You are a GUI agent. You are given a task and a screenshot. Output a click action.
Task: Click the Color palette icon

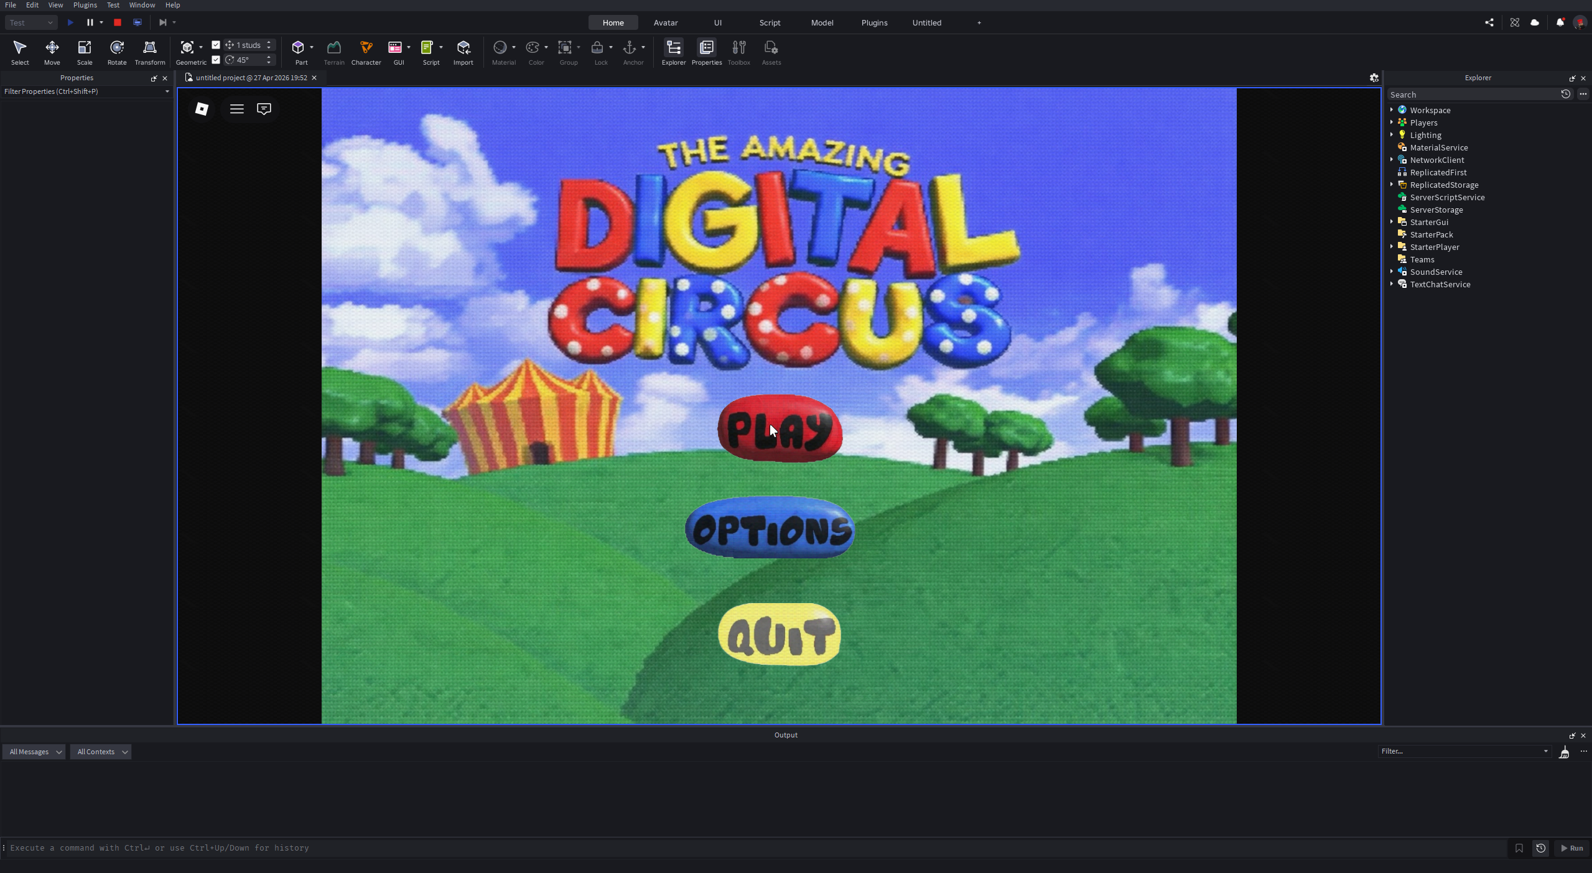[x=533, y=47]
